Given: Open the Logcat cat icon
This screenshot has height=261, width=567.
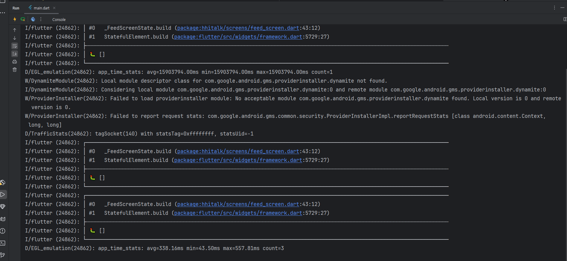Looking at the screenshot, I should [3, 219].
